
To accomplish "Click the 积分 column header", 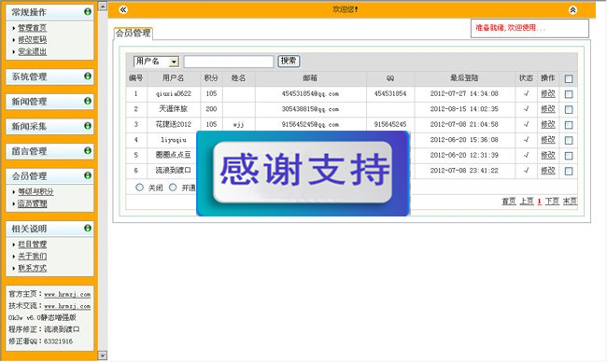I will [x=211, y=78].
